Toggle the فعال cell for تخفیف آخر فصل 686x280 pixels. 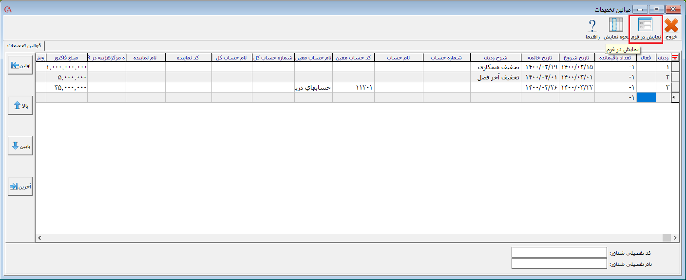click(647, 77)
